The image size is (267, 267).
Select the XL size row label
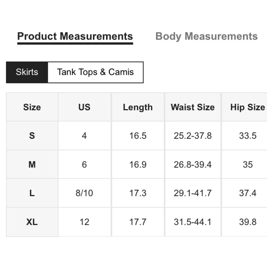tap(32, 222)
